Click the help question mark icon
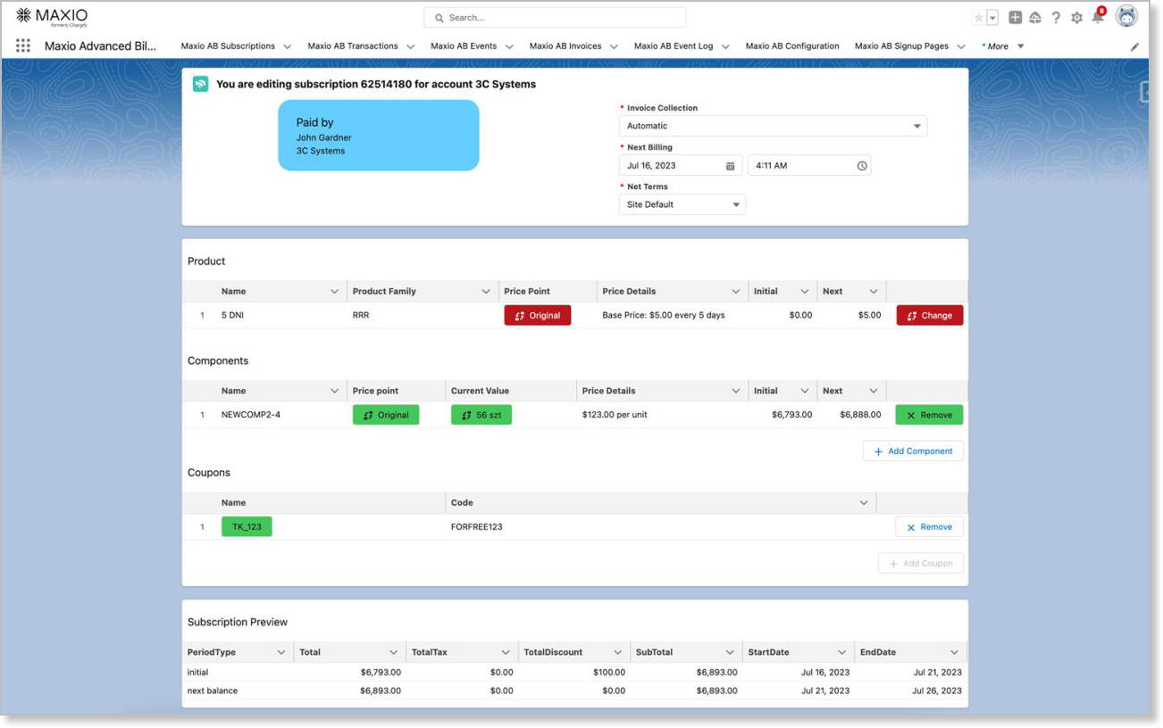 pyautogui.click(x=1056, y=18)
